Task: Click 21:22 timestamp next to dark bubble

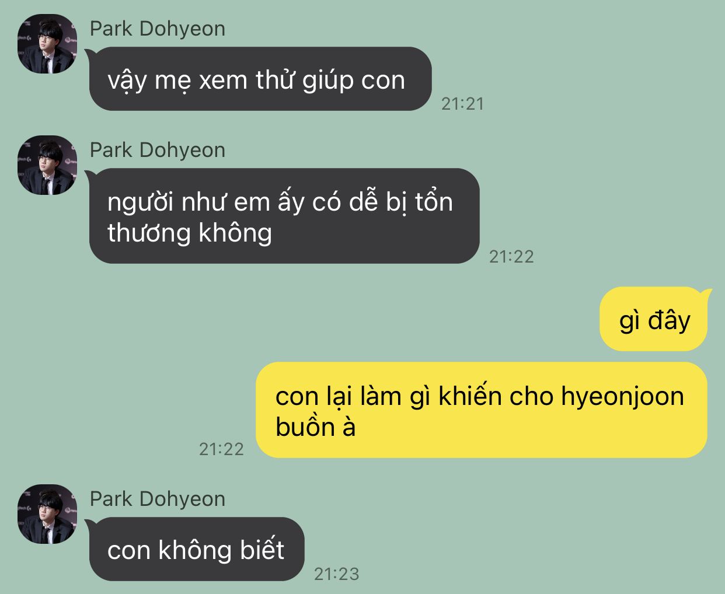Action: (x=511, y=257)
